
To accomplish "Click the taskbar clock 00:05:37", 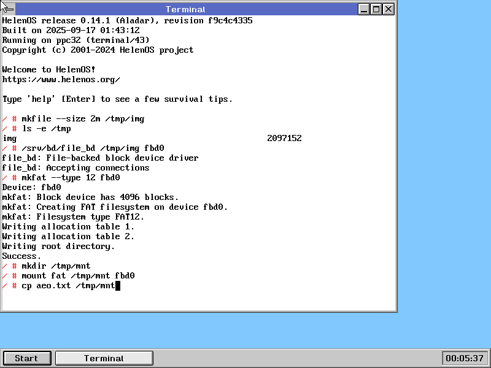I will point(465,358).
